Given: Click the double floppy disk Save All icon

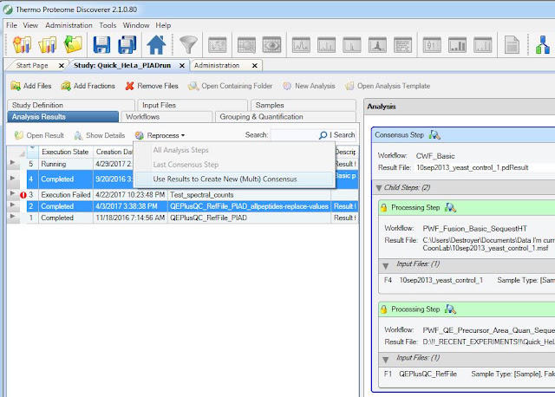Looking at the screenshot, I should point(127,45).
